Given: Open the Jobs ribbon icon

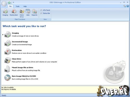Looking at the screenshot, I should (x=28, y=12).
